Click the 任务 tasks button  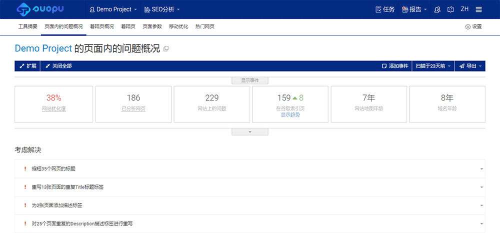point(385,9)
